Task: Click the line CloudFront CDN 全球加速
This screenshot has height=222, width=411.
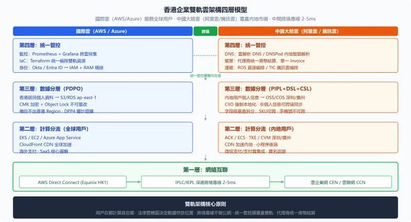Action: [x=45, y=145]
